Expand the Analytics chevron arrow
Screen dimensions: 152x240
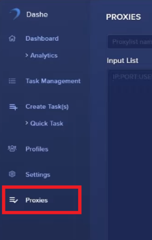point(27,55)
